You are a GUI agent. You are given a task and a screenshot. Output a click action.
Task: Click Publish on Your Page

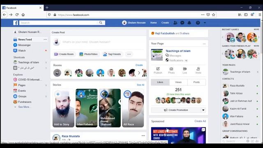click(x=158, y=70)
